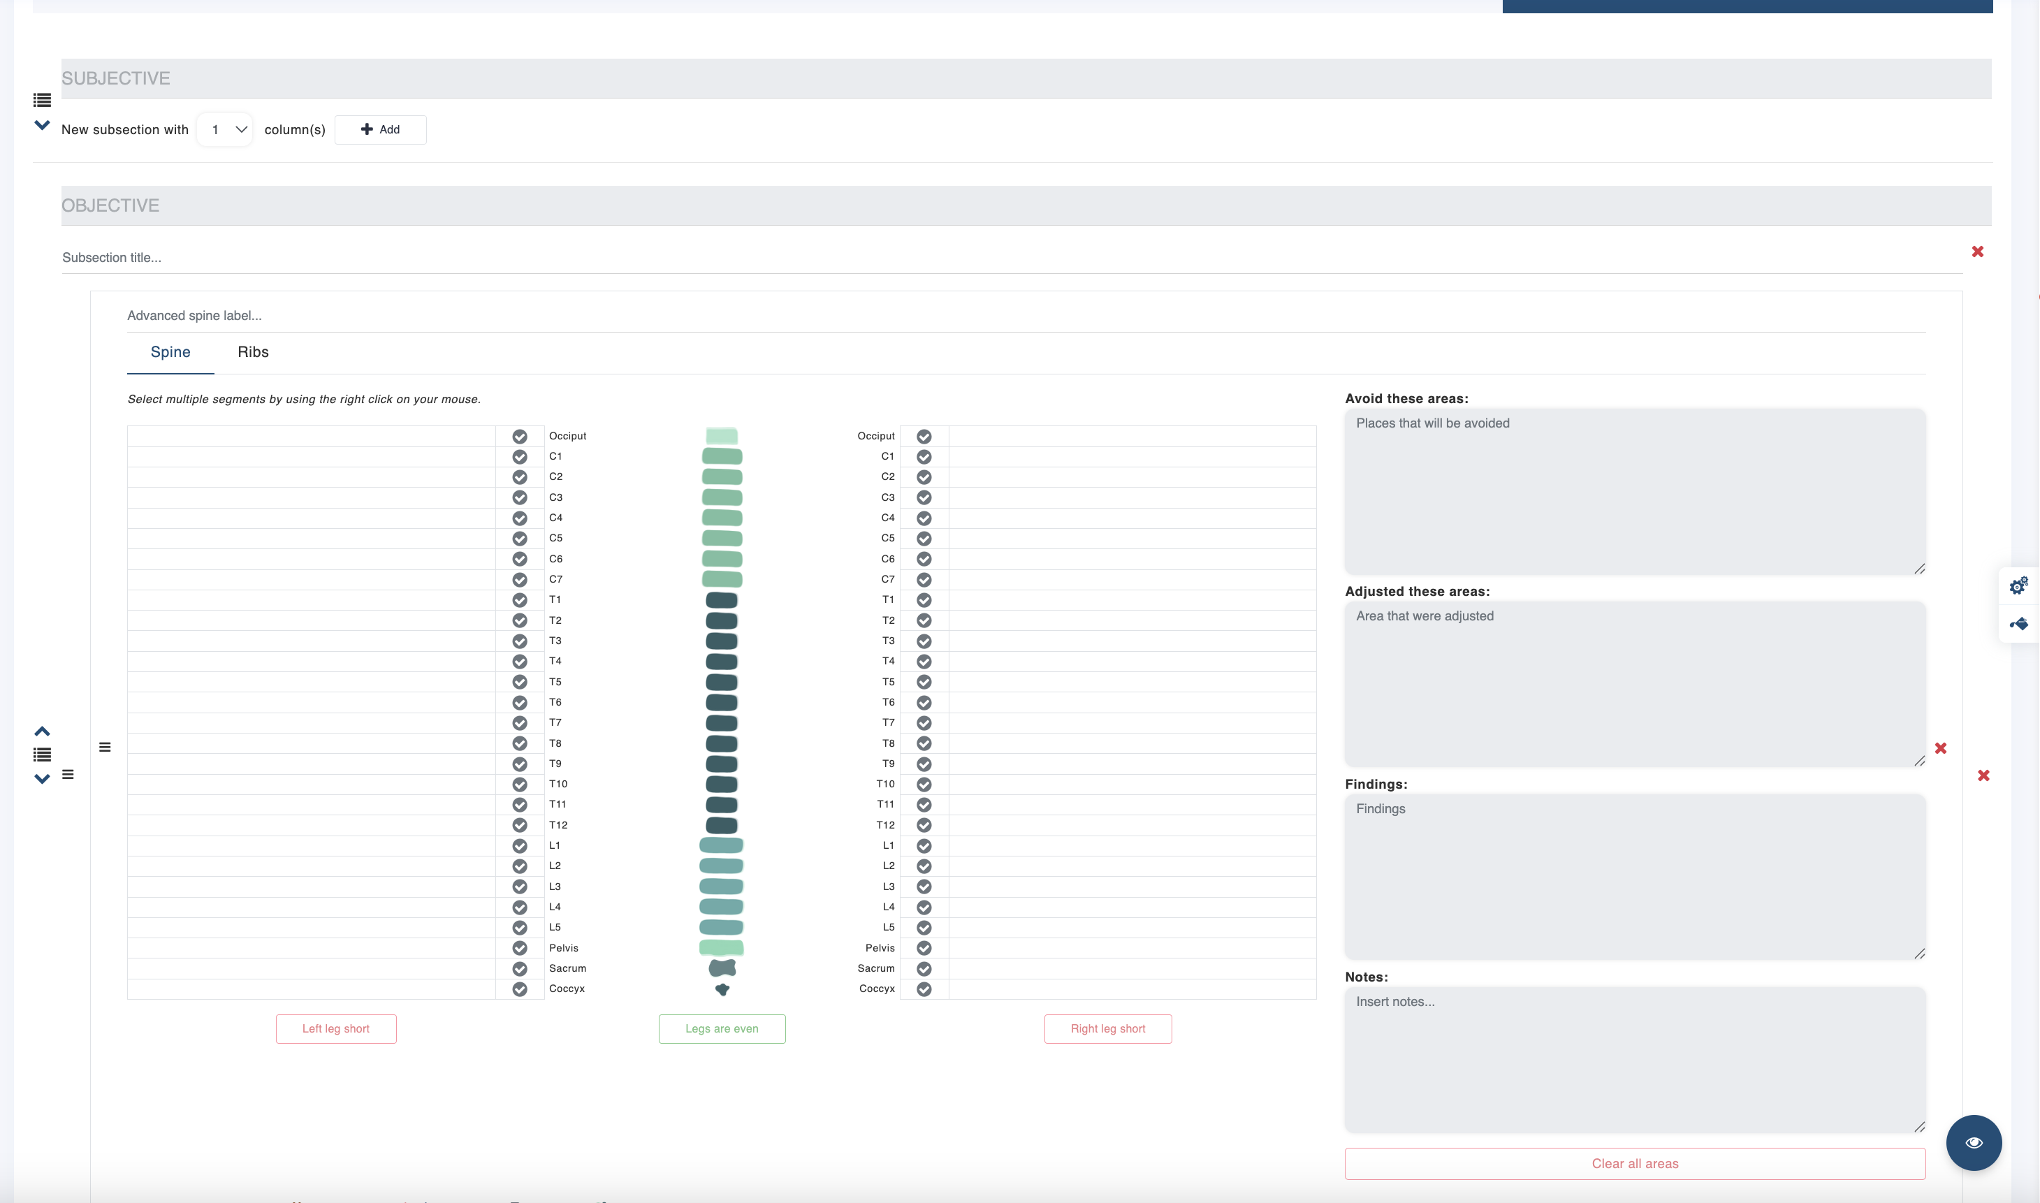The image size is (2040, 1203).
Task: Move Objective section up with chevron
Action: click(x=42, y=731)
